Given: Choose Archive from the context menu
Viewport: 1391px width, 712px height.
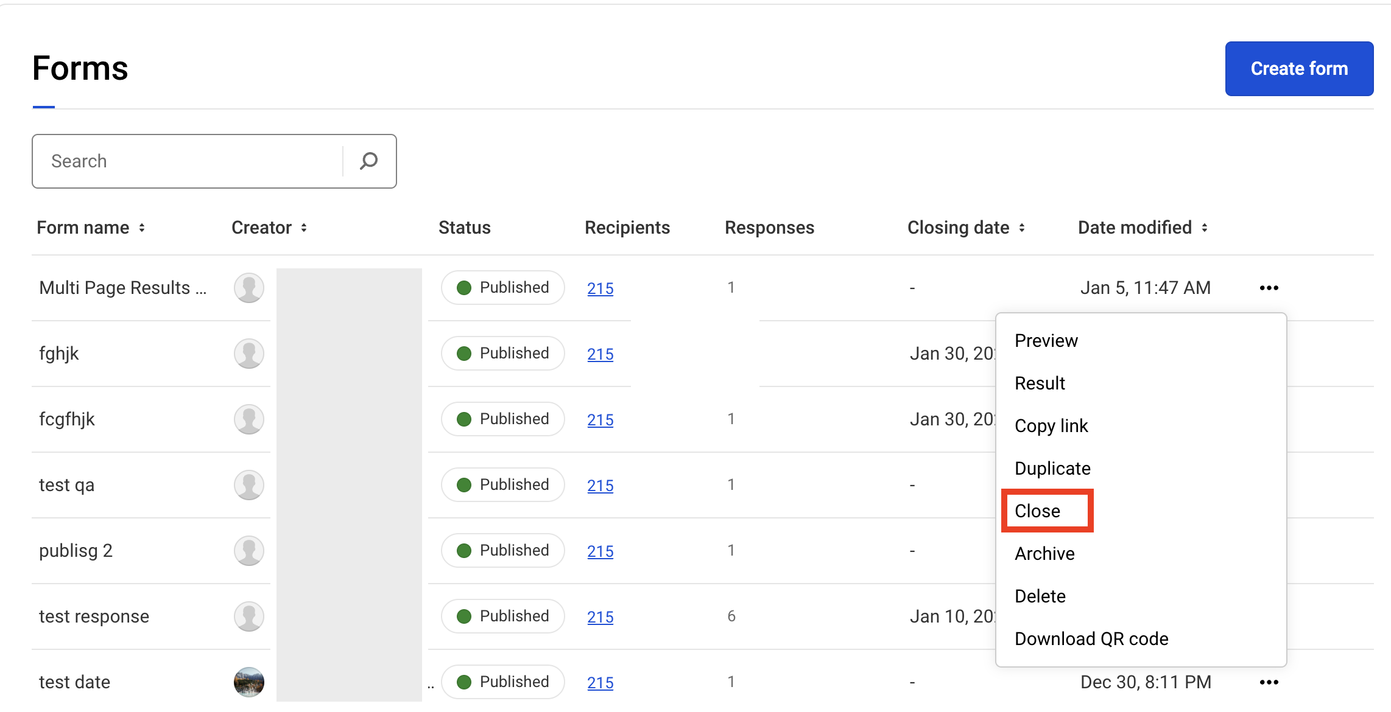Looking at the screenshot, I should [x=1044, y=553].
